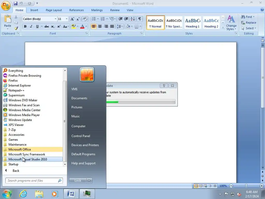Open Help and Support
Viewport: 265px width, 199px height.
83,163
